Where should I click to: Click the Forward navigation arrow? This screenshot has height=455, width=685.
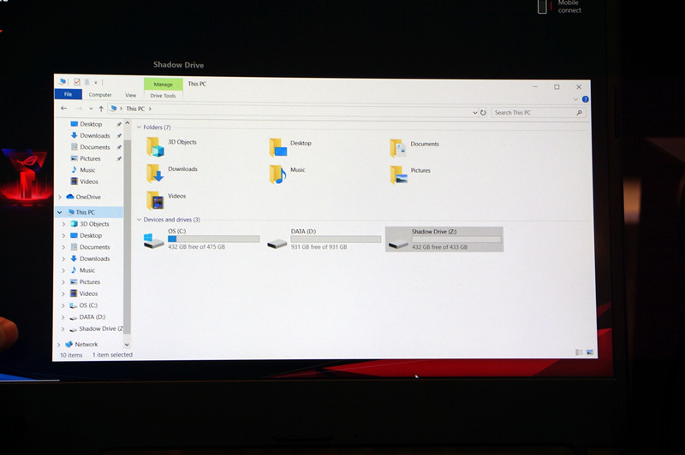pos(79,108)
